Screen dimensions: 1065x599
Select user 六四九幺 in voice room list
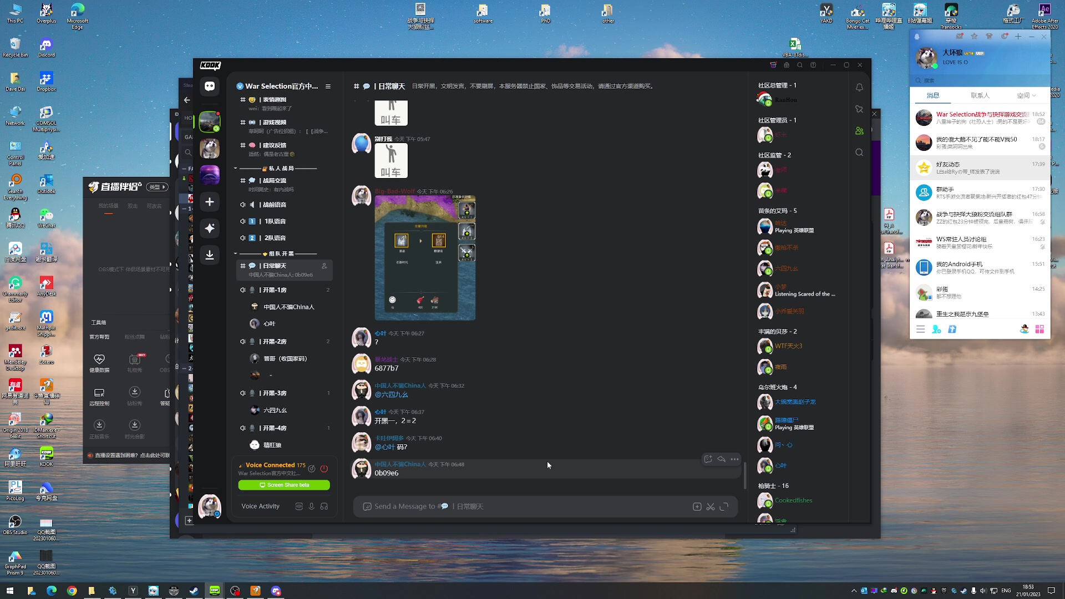276,410
